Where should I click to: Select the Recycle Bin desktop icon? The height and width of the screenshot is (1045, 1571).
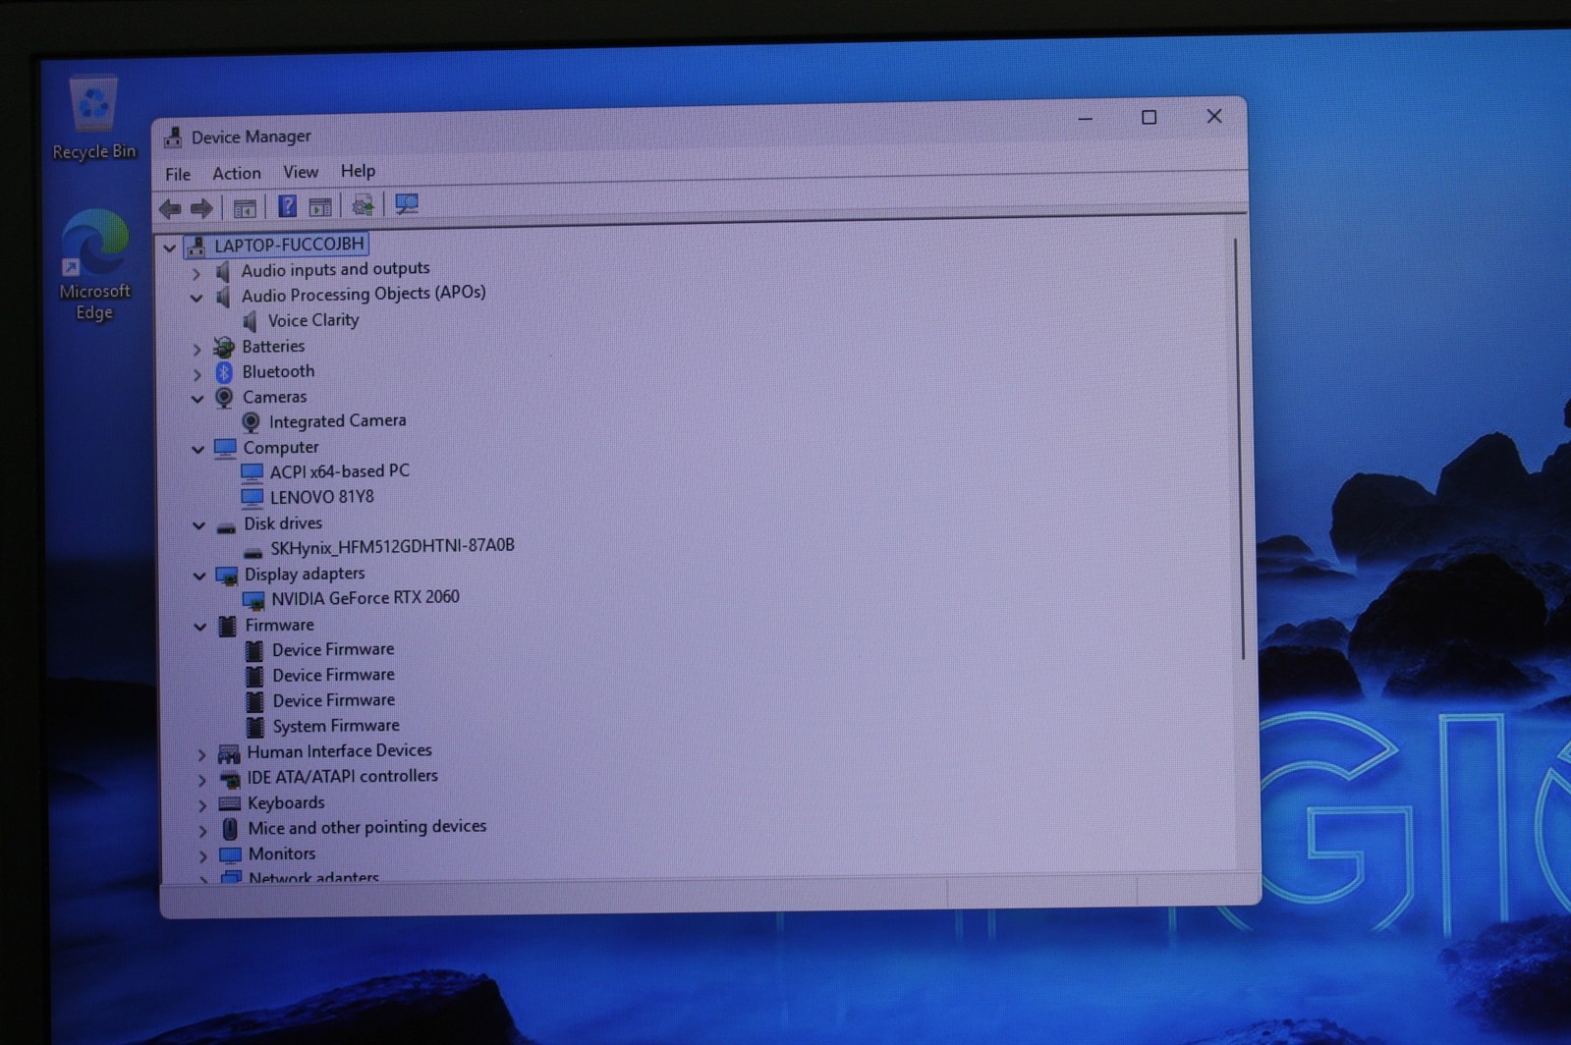click(x=94, y=118)
